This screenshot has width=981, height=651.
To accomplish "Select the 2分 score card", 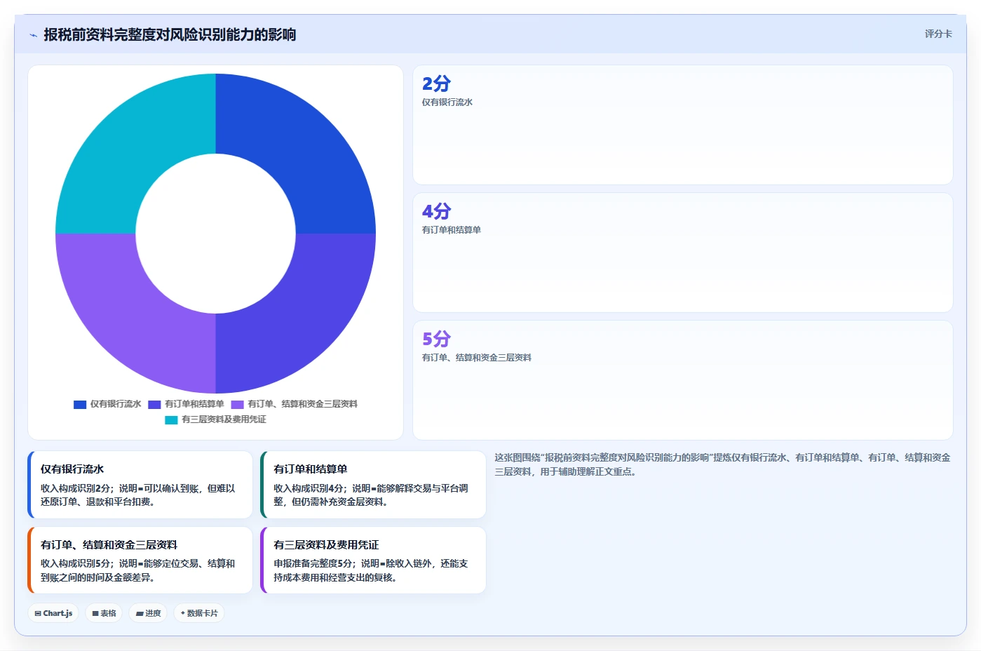I will pyautogui.click(x=683, y=125).
